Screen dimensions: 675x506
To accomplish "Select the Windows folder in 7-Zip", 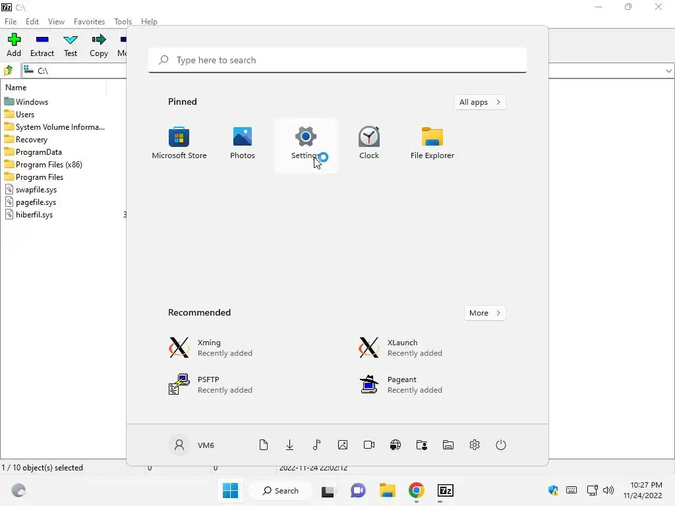I will point(26,102).
